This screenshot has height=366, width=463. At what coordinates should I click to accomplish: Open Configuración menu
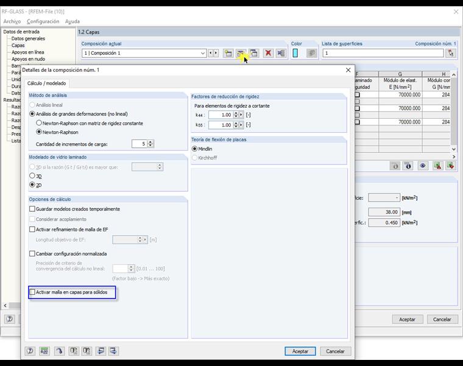point(43,21)
